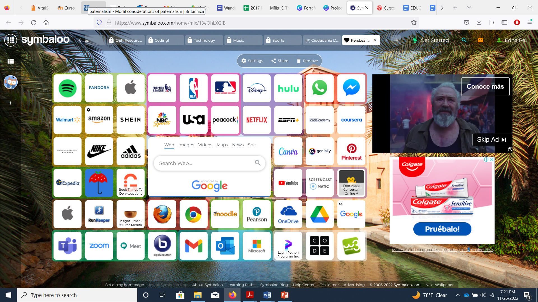The width and height of the screenshot is (538, 302).
Task: Select the Videos search tab
Action: (205, 145)
